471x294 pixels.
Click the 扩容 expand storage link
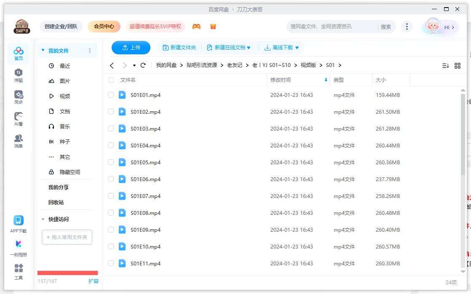[x=94, y=281]
